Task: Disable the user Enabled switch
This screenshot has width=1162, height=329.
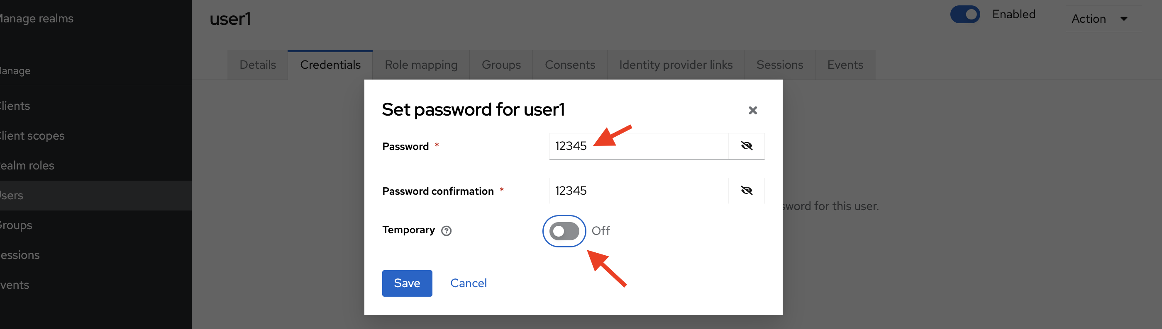Action: [x=965, y=15]
